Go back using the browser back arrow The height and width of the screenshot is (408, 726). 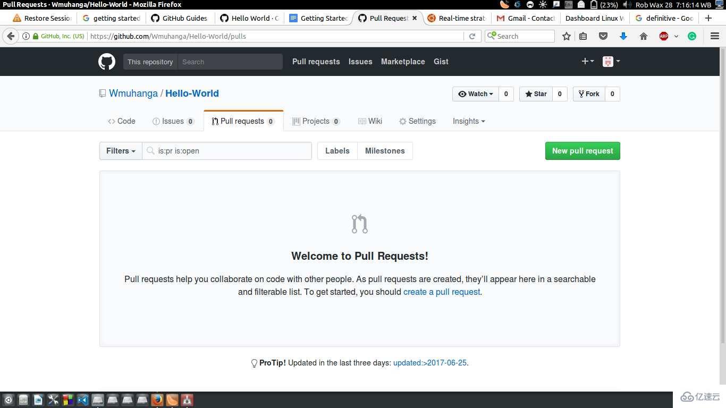(x=11, y=36)
